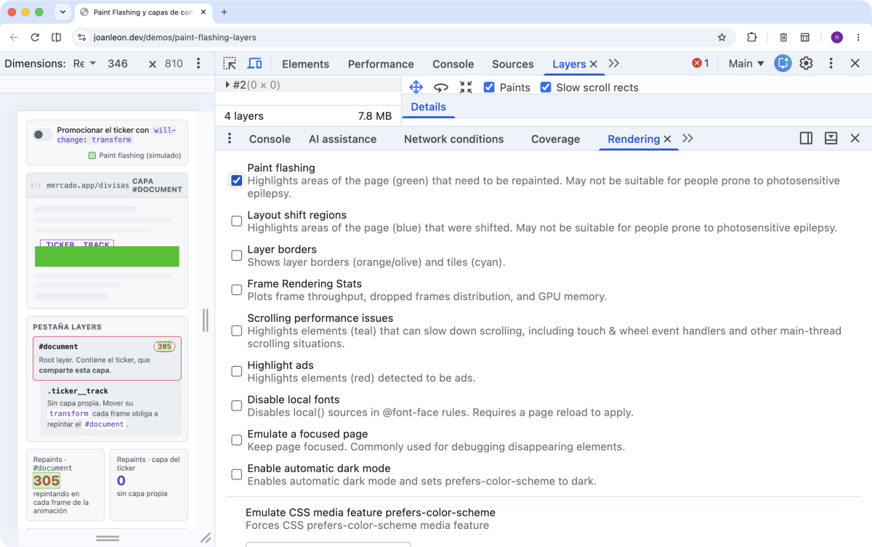872x547 pixels.
Task: Click the #document repaint counter 305
Action: [47, 481]
